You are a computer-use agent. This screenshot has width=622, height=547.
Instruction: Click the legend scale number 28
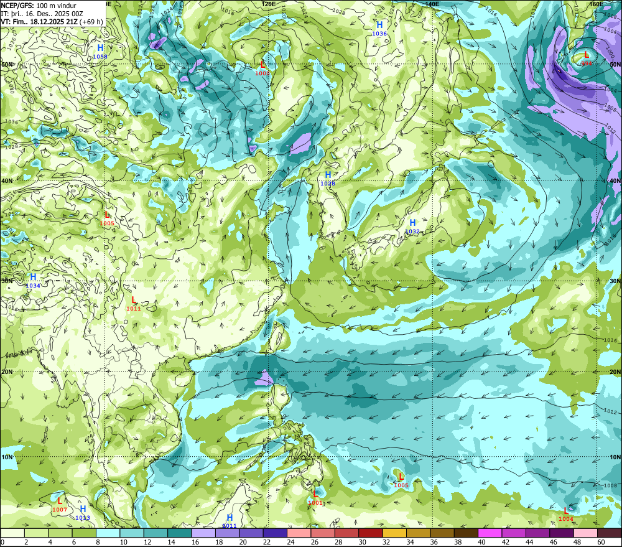pos(338,542)
